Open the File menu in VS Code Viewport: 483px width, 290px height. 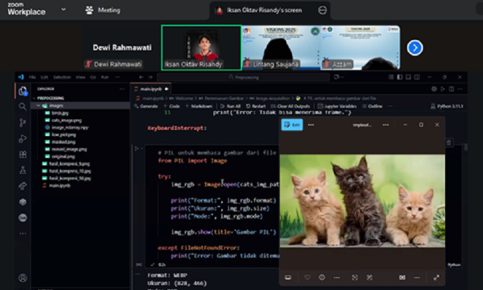click(32, 77)
